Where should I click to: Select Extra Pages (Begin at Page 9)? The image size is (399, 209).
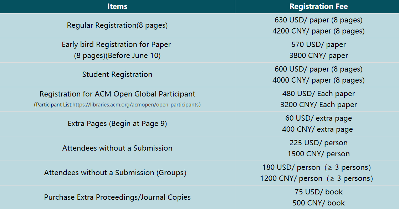(x=117, y=124)
